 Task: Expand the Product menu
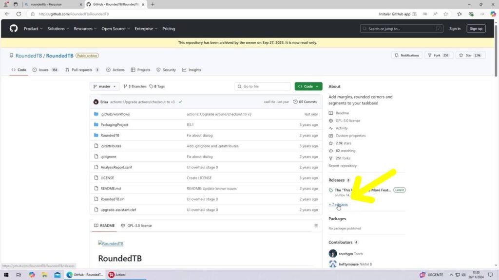(x=33, y=29)
